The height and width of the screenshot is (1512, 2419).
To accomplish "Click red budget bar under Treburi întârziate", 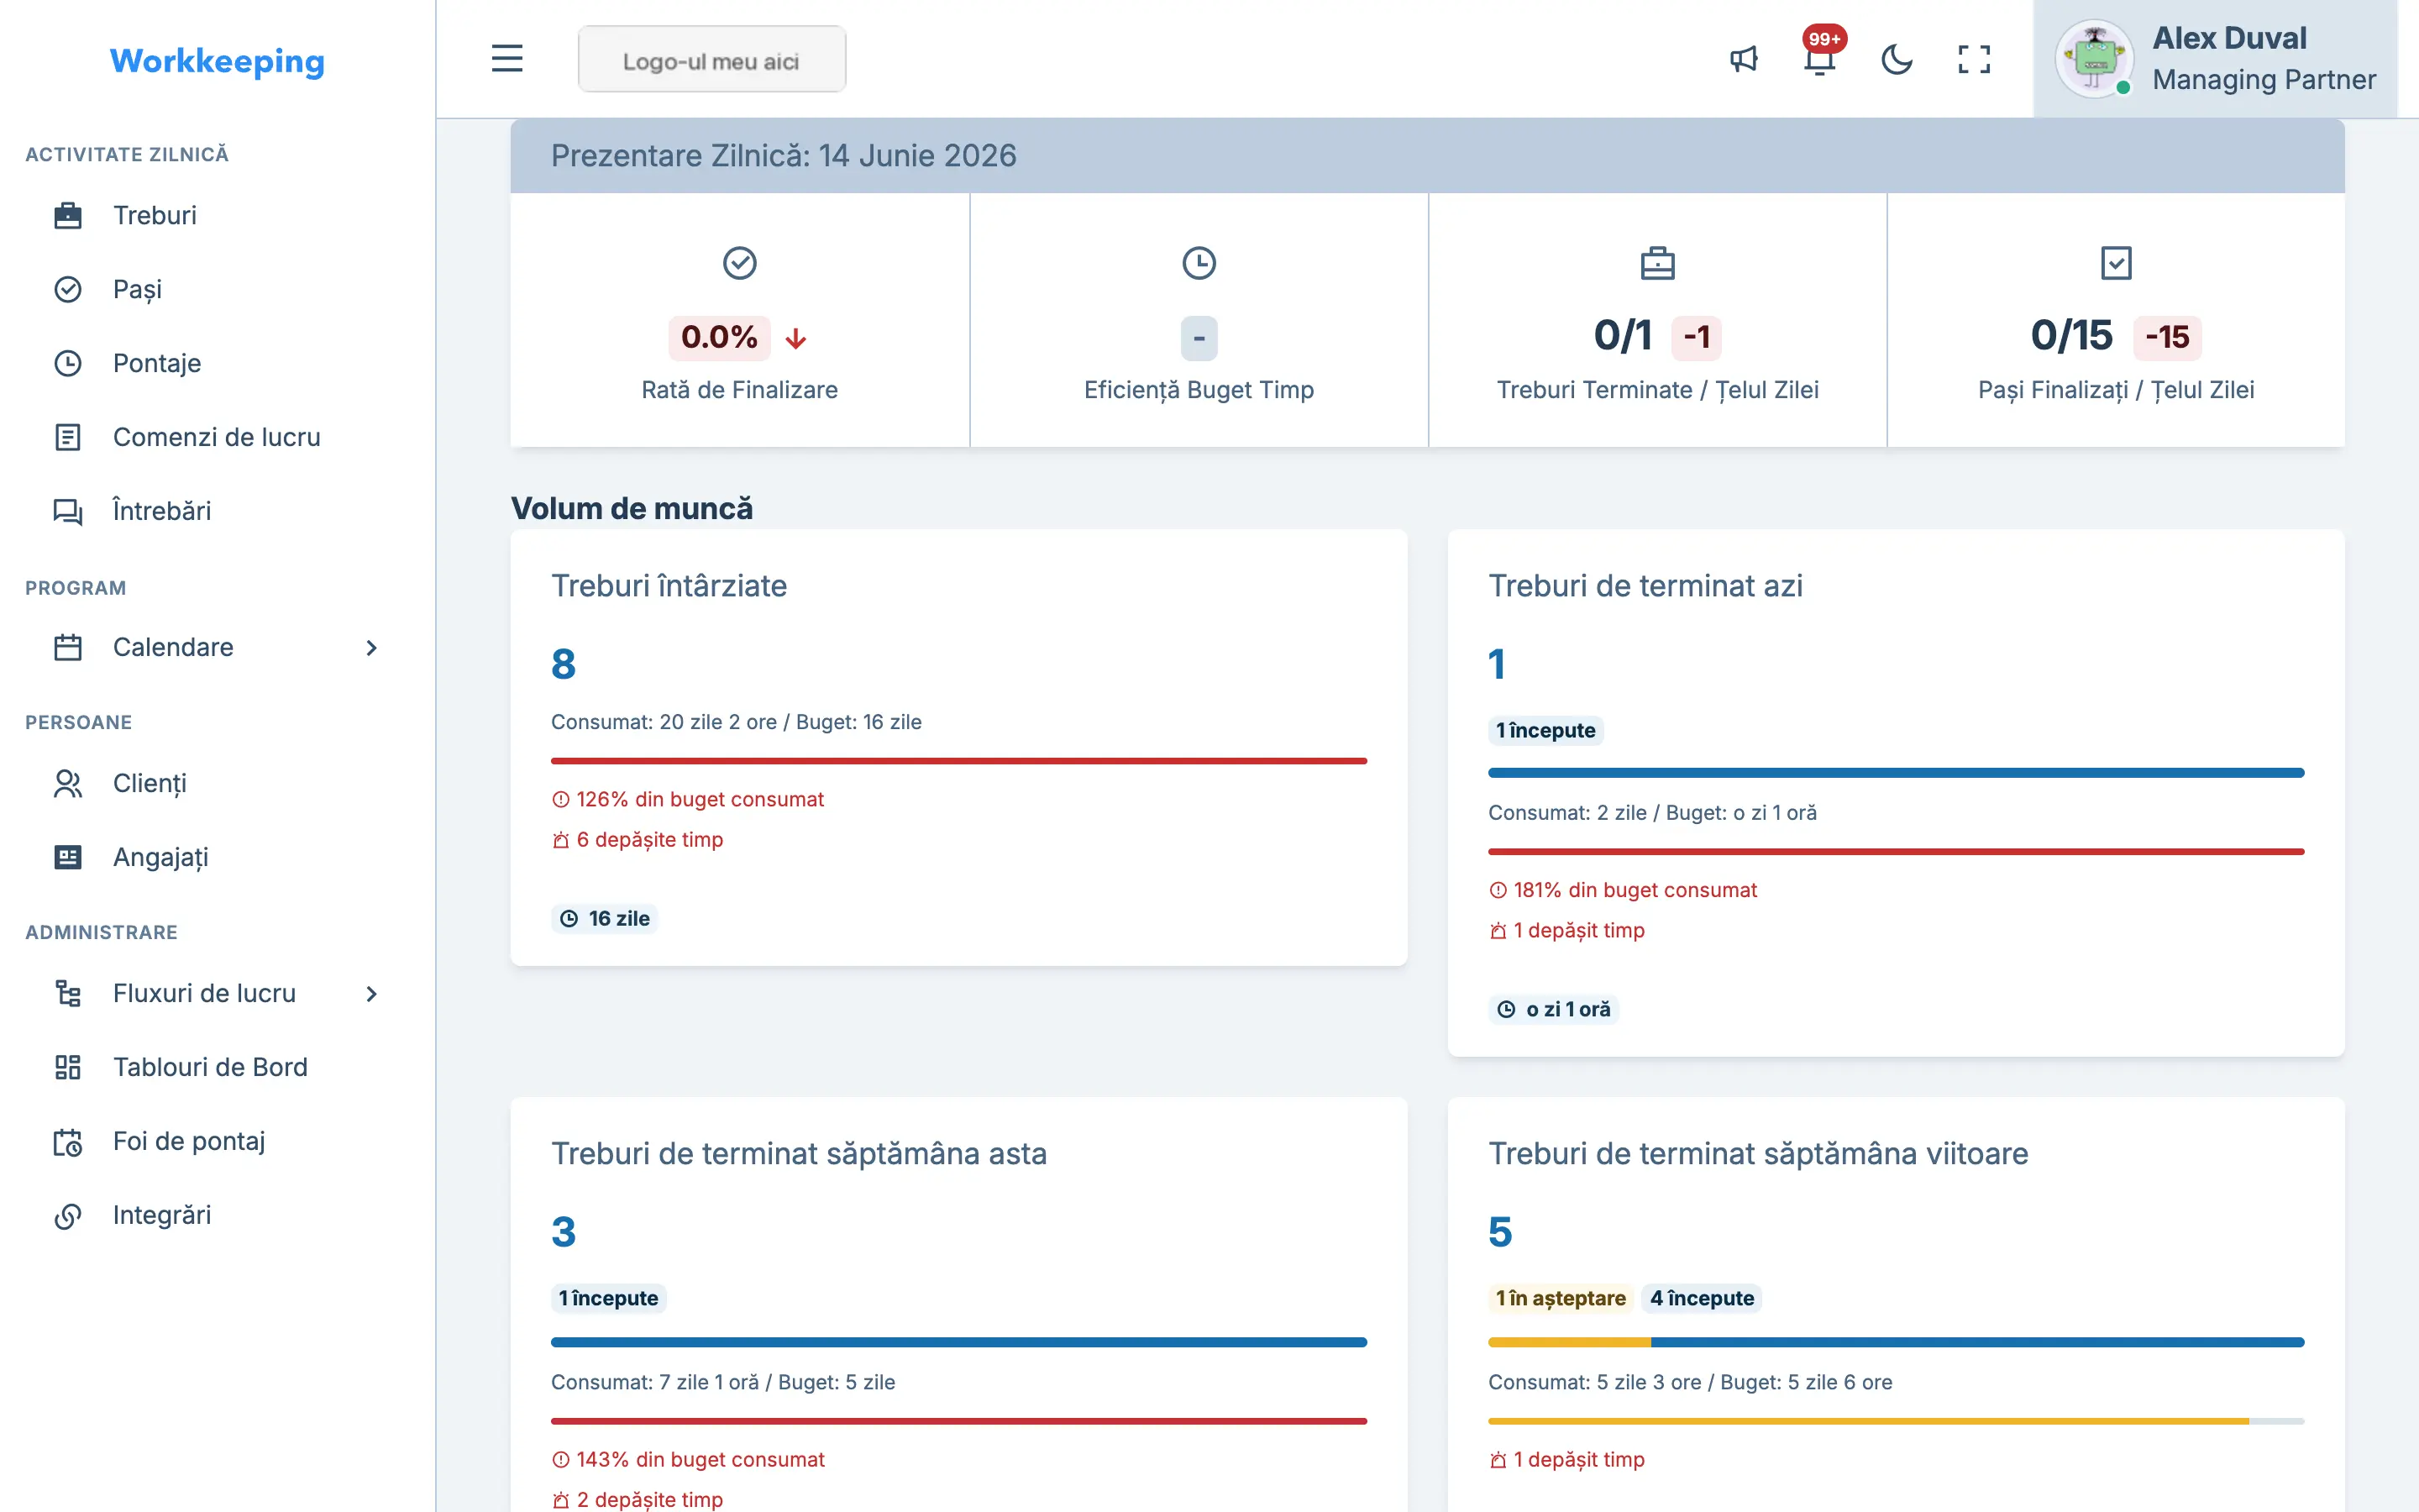I will point(958,761).
